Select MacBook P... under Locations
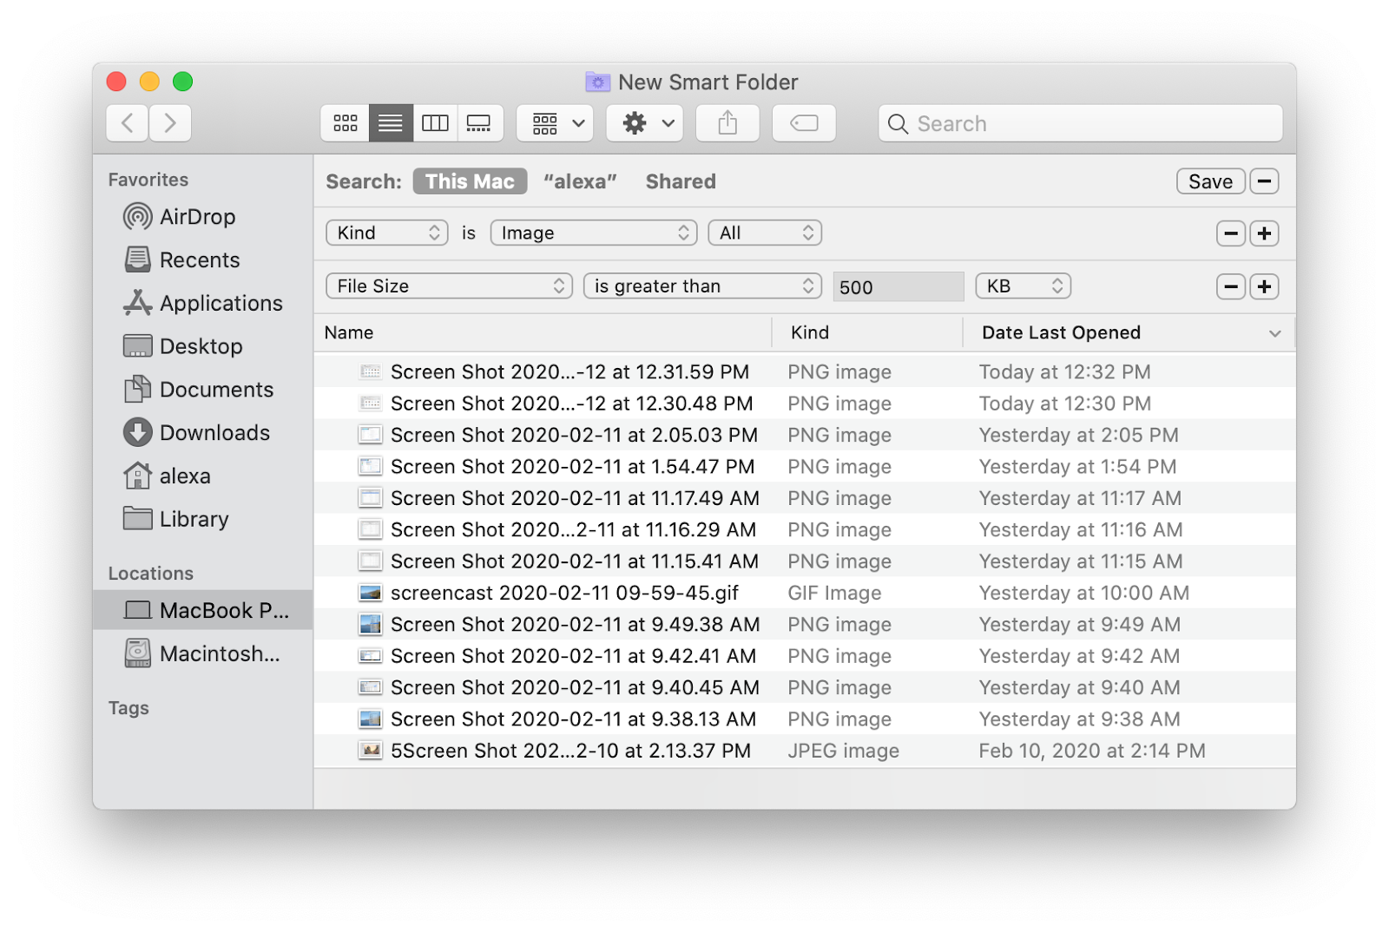The width and height of the screenshot is (1389, 932). [x=203, y=610]
